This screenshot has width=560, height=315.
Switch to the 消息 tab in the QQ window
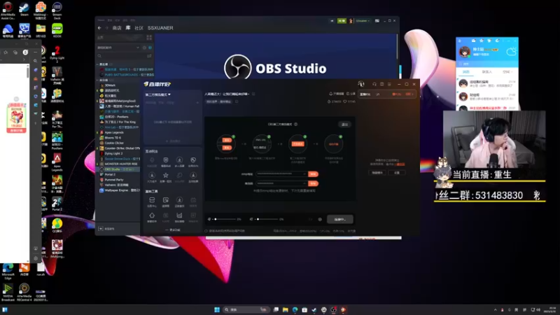[466, 72]
